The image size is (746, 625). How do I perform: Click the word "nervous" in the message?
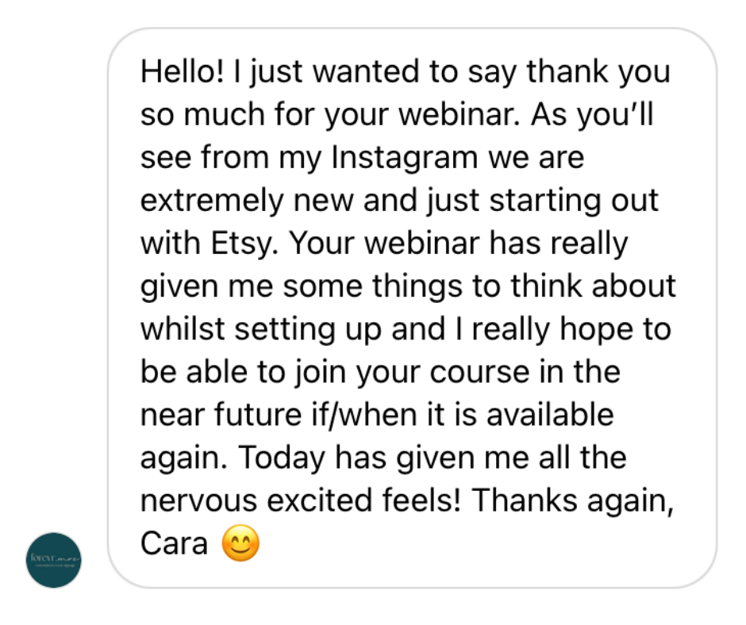(199, 500)
